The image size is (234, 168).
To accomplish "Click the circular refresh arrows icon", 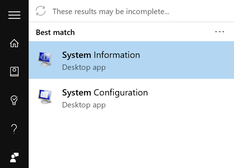I will coord(41,11).
